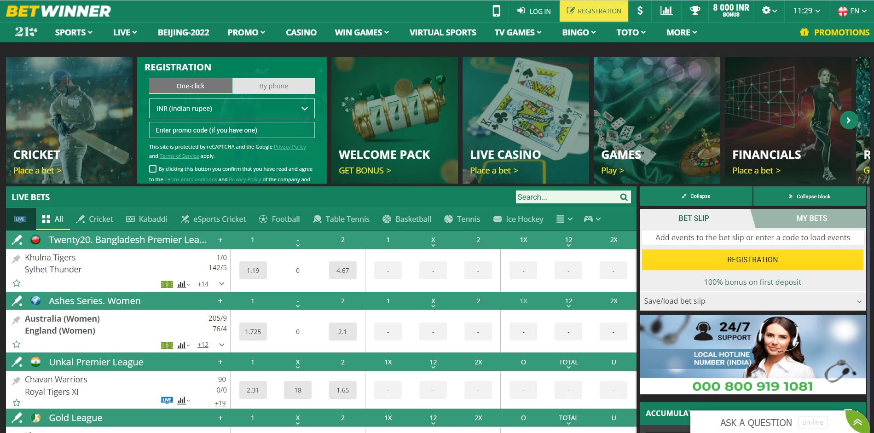Screen dimensions: 874x433
Task: Click the yellow bet slip REGISTRATION button
Action: coord(752,260)
